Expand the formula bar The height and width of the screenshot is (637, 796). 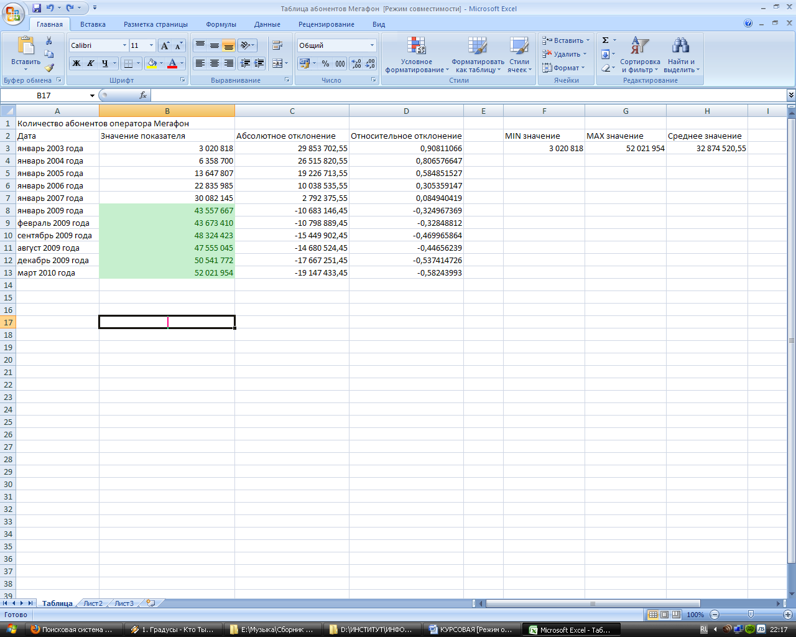click(791, 95)
